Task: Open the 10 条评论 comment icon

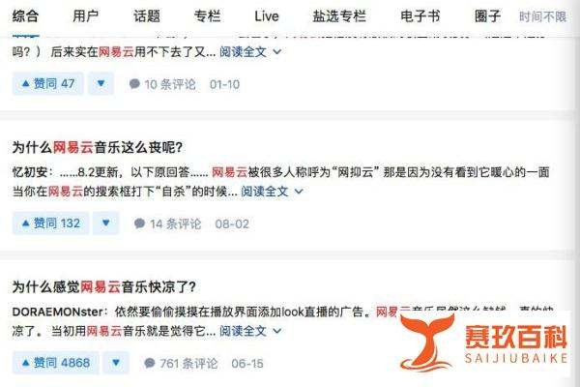Action: [134, 84]
